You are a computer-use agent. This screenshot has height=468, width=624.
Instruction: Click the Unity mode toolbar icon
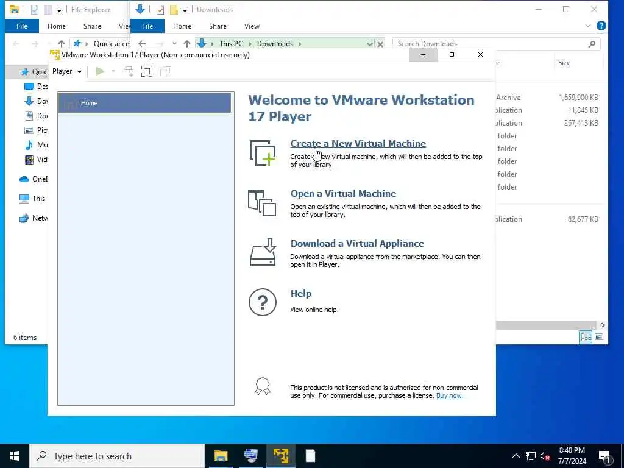coord(165,72)
